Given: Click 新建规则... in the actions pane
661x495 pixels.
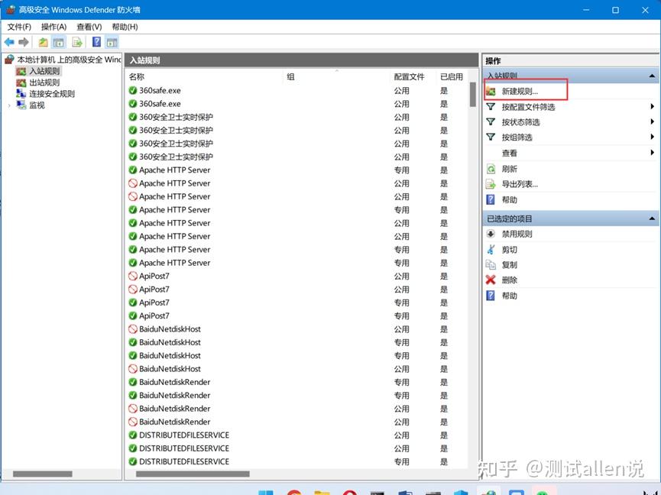Looking at the screenshot, I should coord(520,92).
